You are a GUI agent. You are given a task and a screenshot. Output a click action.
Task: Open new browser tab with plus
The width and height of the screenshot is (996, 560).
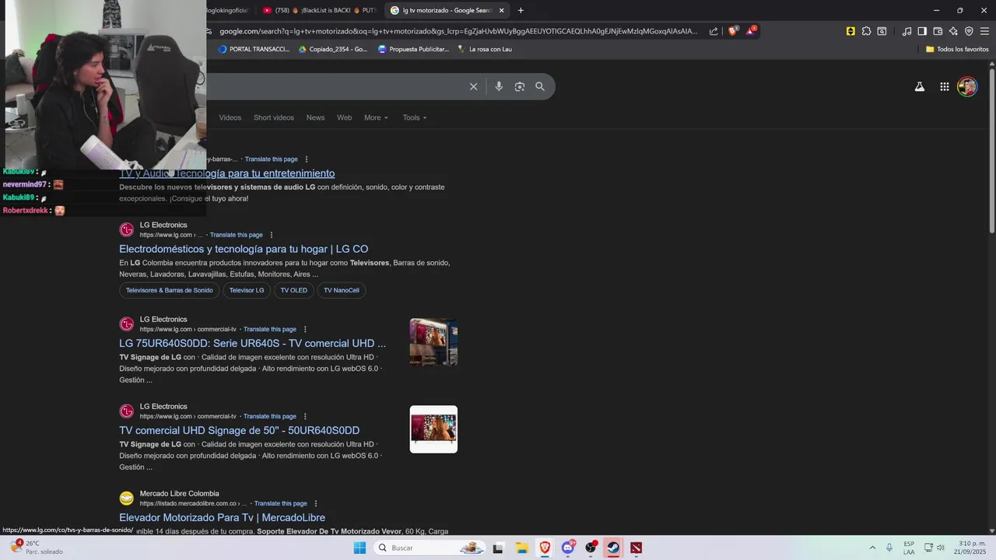tap(521, 10)
